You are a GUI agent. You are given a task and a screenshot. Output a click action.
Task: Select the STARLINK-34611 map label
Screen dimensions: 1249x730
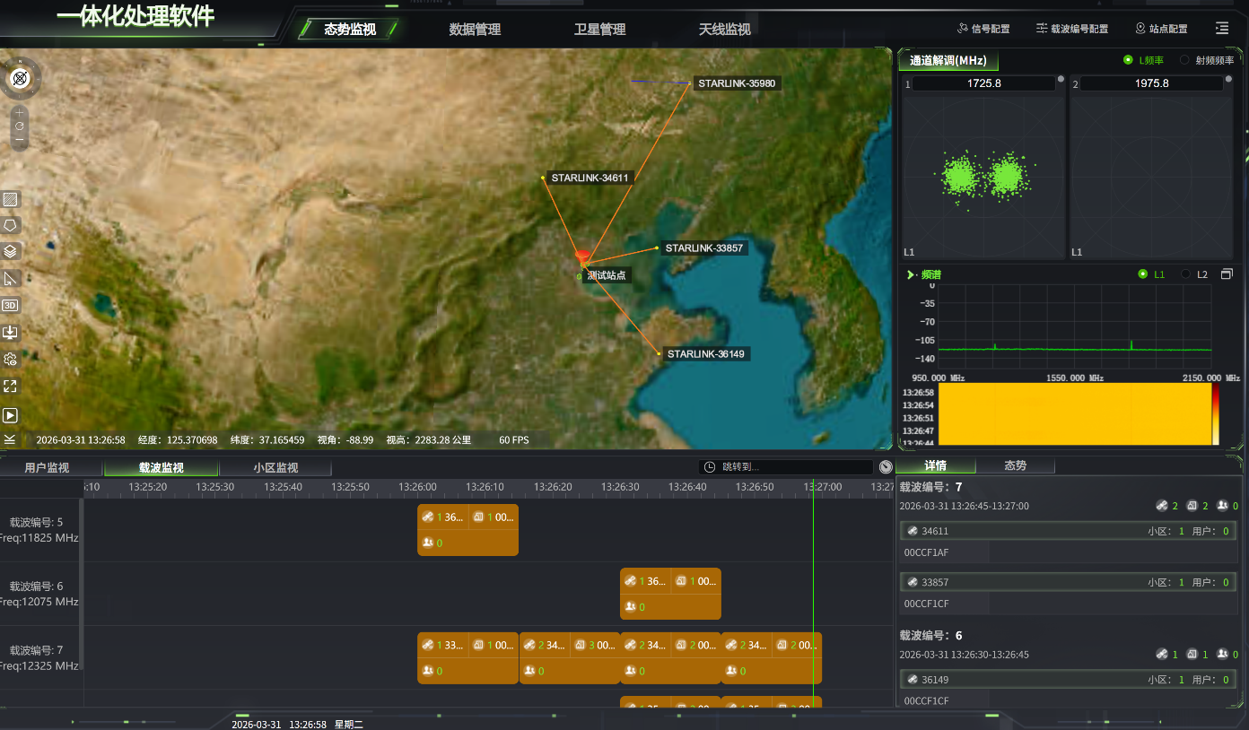pos(590,178)
